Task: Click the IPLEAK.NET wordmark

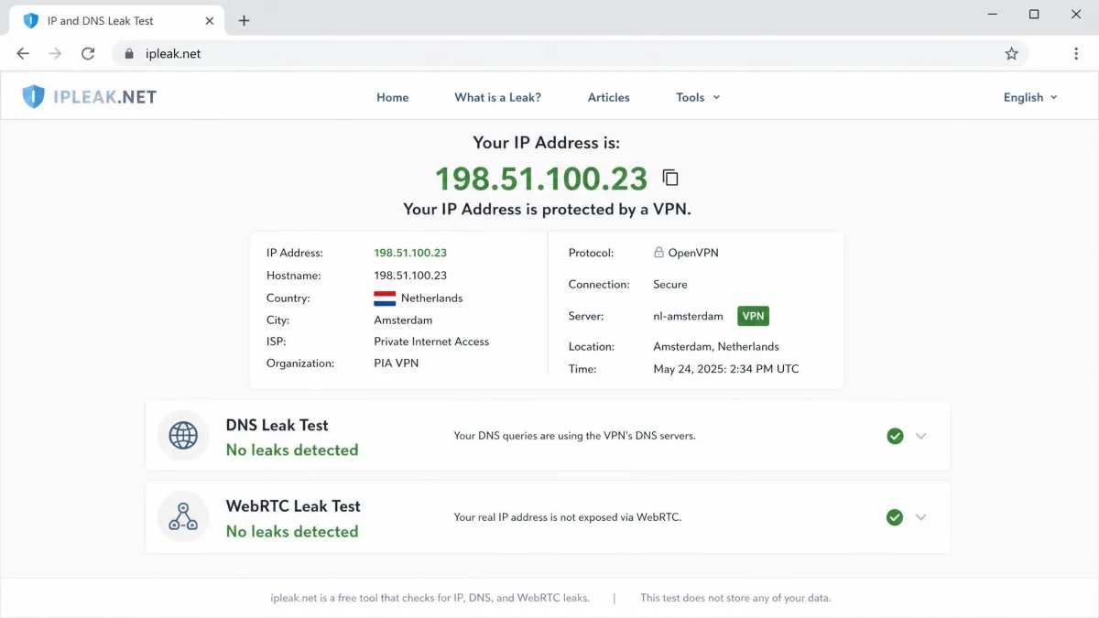Action: [104, 97]
